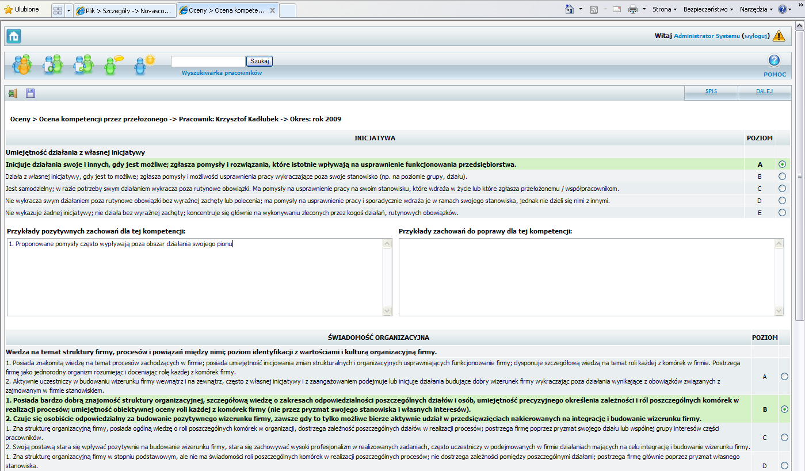Click the Szukaj search button
Image resolution: width=805 pixels, height=471 pixels.
[x=260, y=61]
